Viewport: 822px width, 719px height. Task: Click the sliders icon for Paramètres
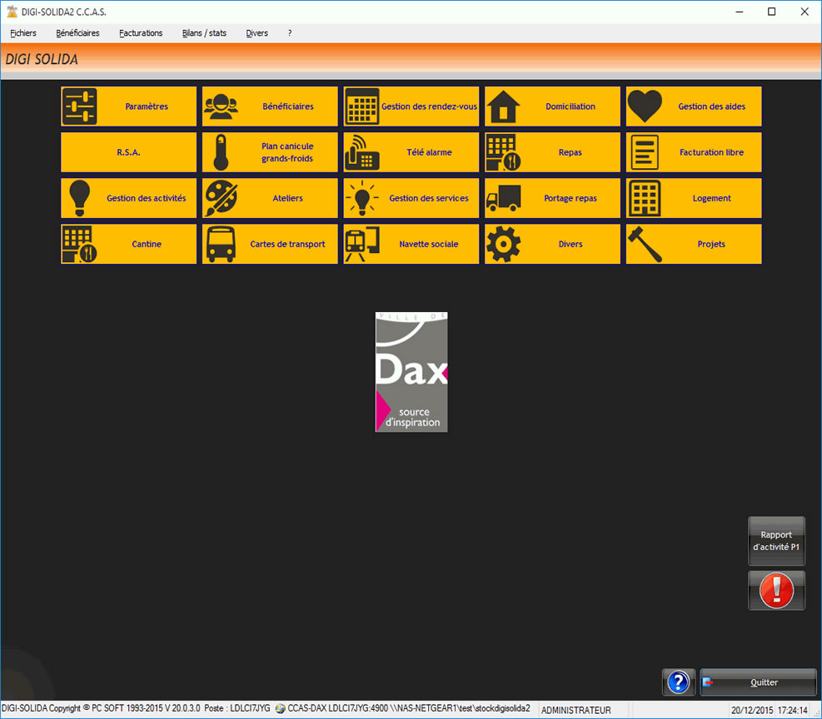[80, 107]
